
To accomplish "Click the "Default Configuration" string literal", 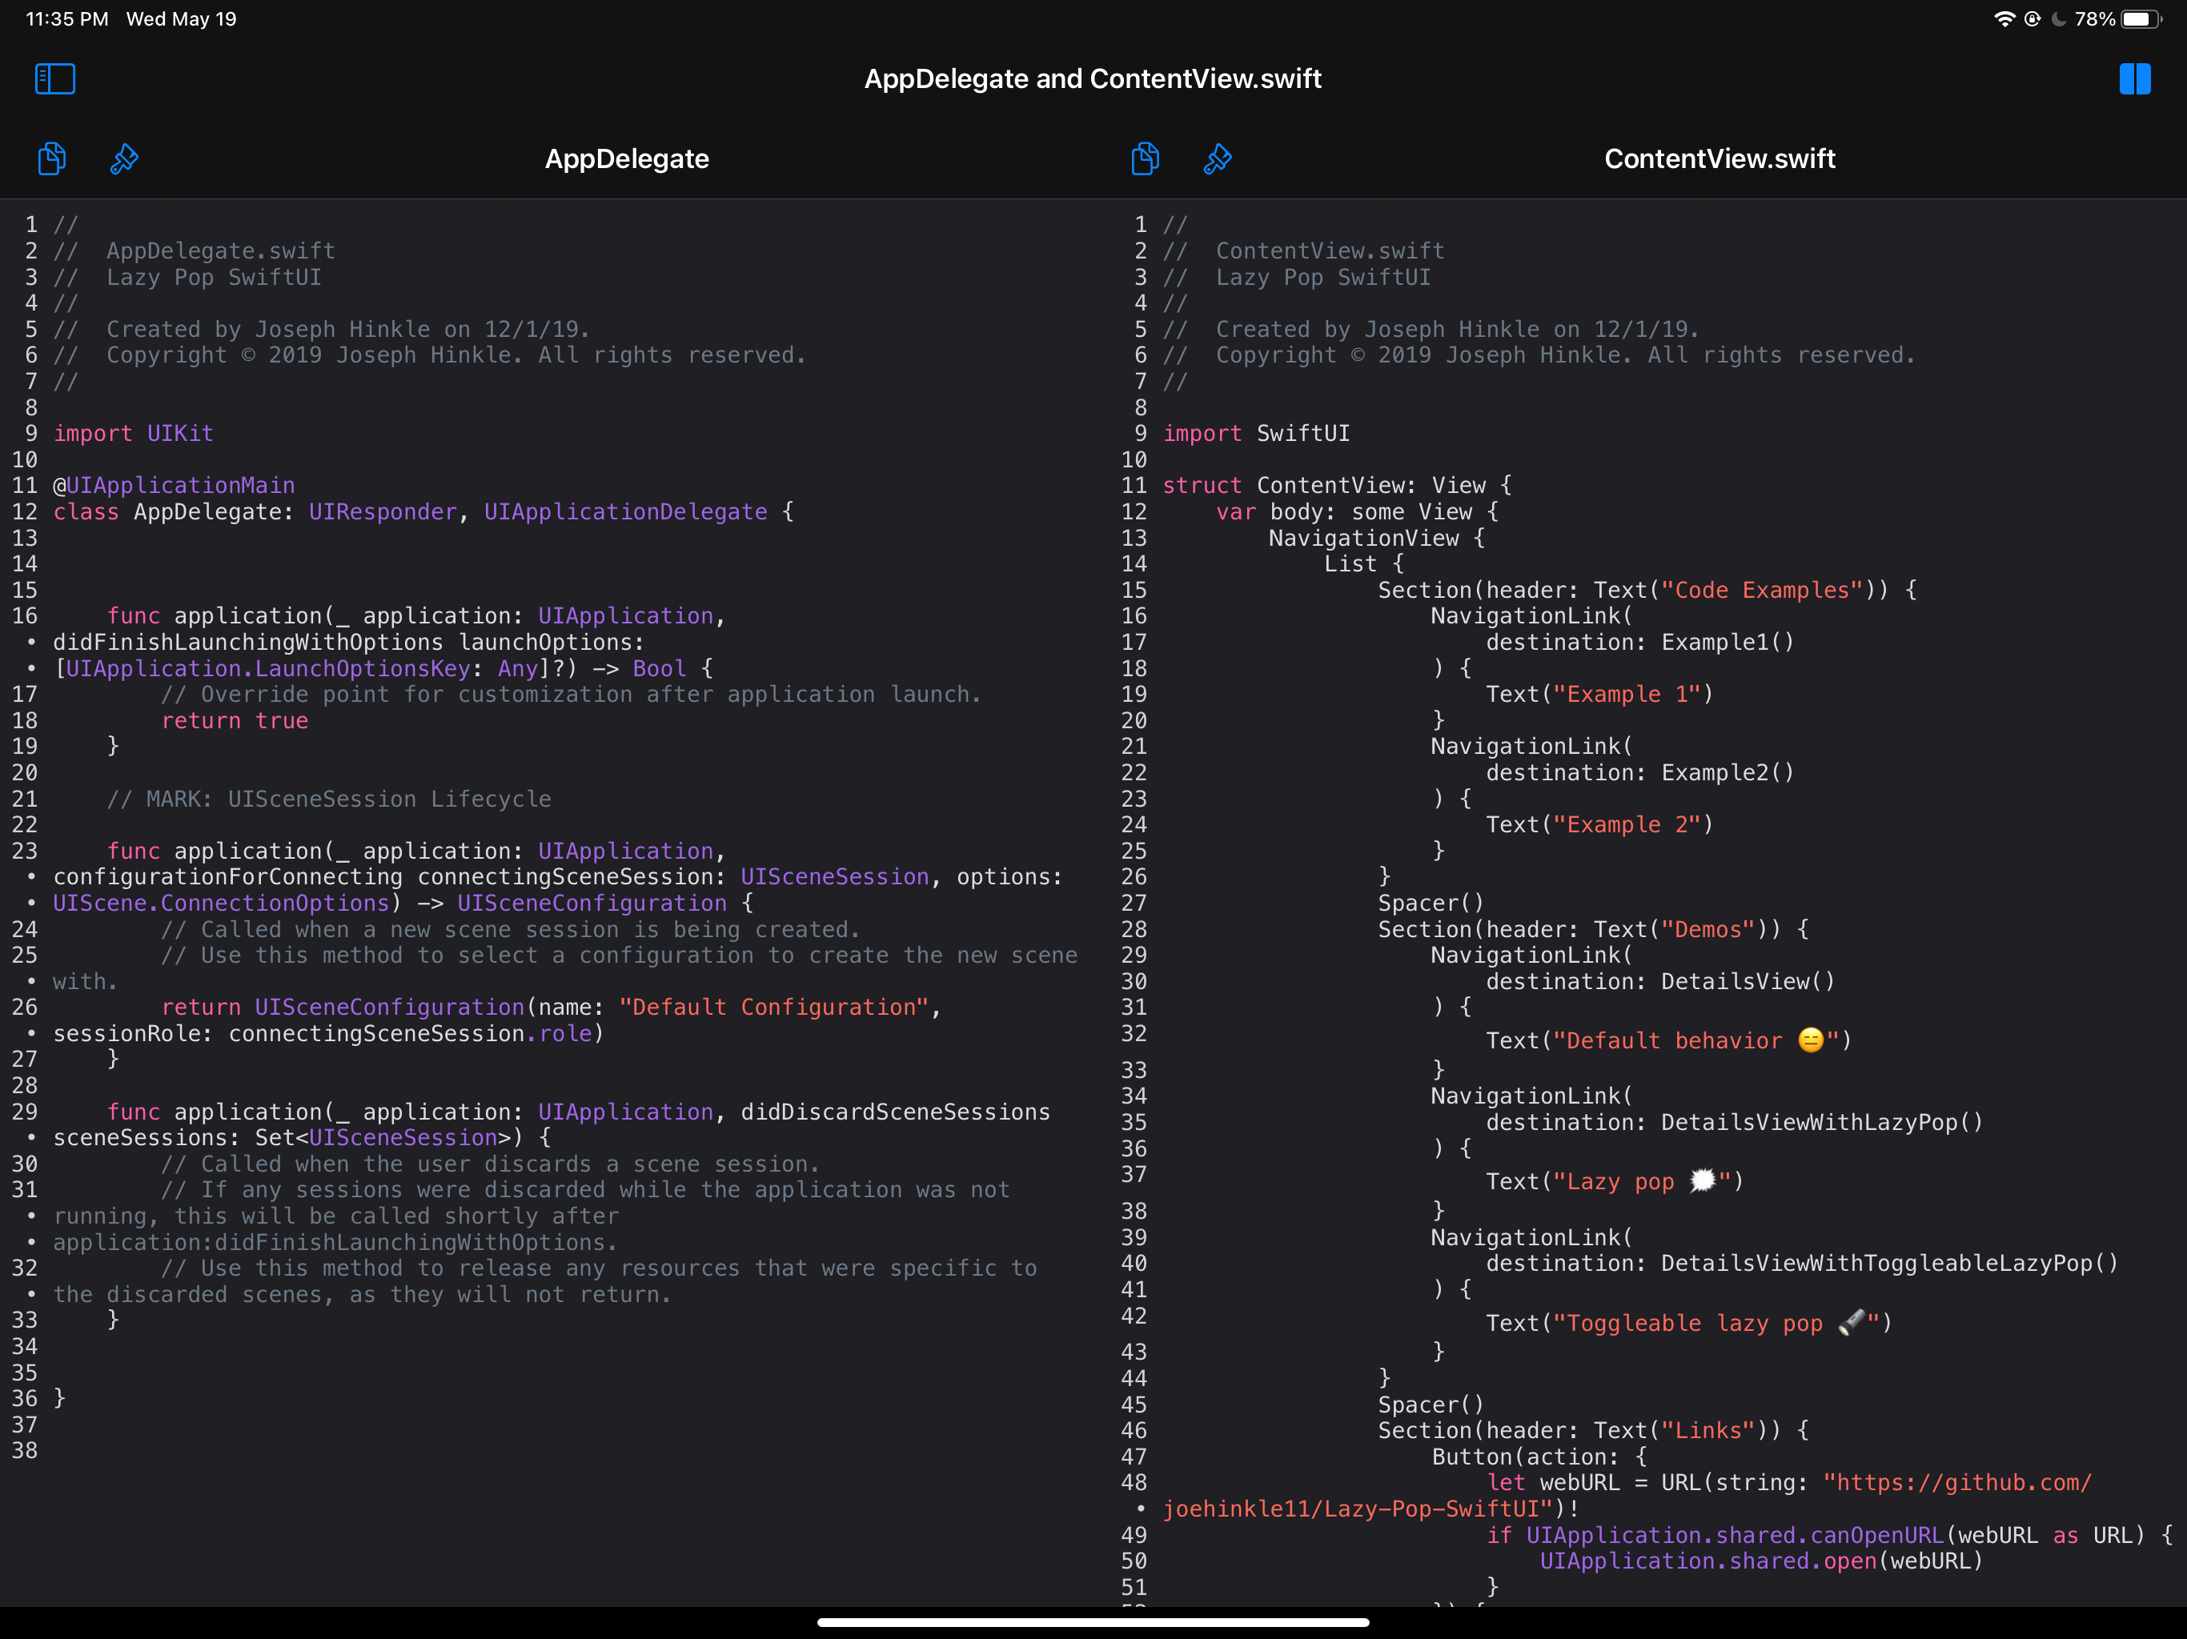I will pos(774,1008).
